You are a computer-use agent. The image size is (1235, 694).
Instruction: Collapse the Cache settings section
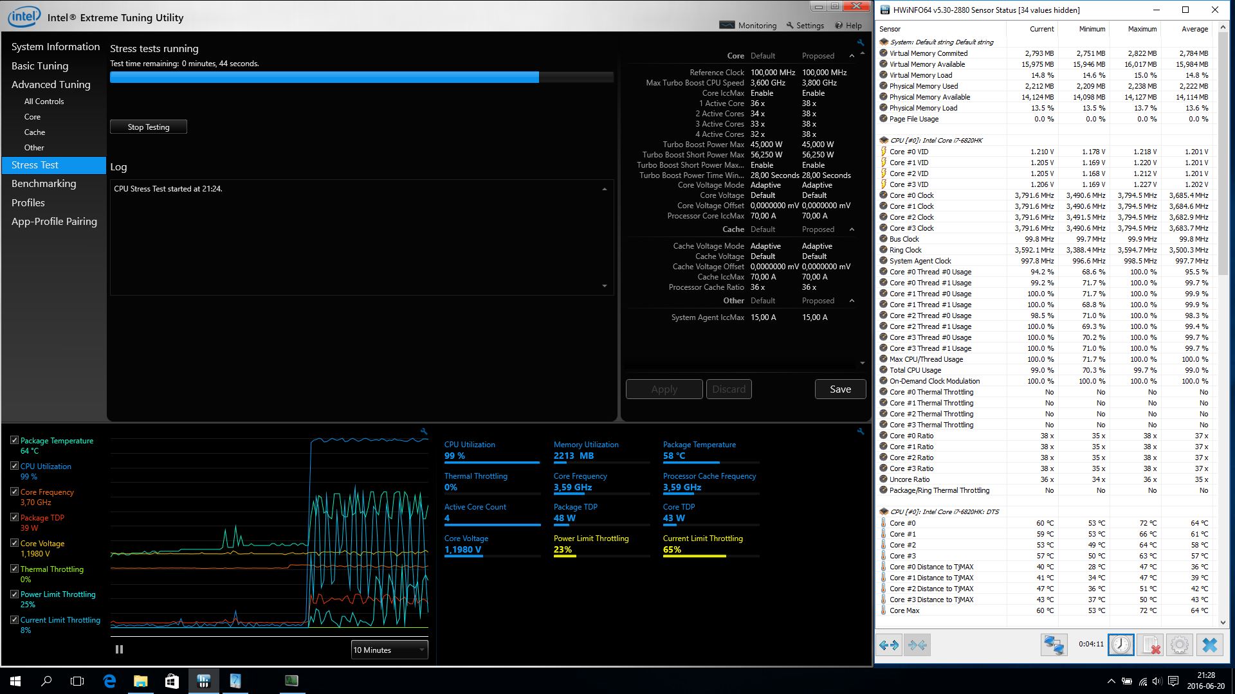852,229
